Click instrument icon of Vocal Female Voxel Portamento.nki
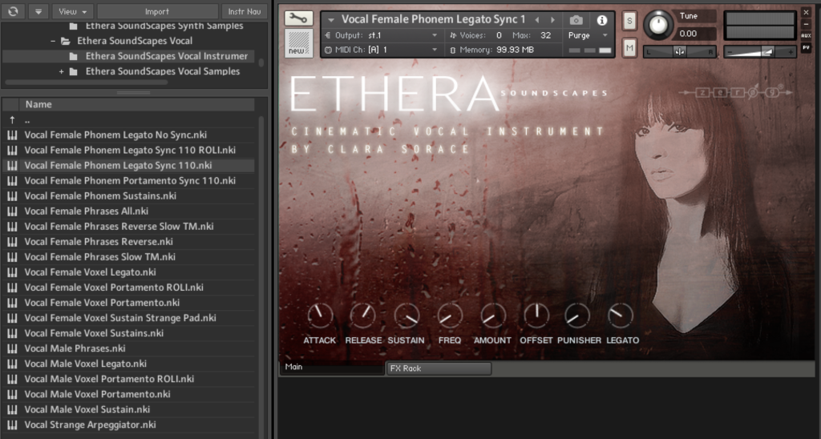Viewport: 821px width, 439px height. click(x=11, y=303)
